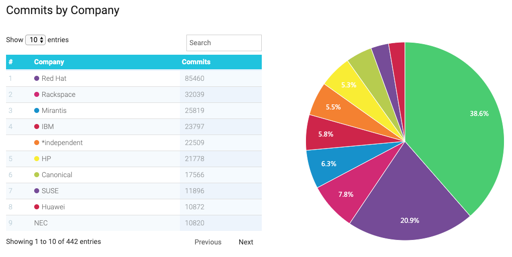512x257 pixels.
Task: Open the IBM company link
Action: click(x=48, y=126)
